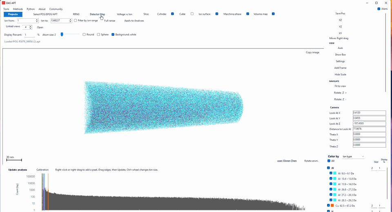Click Full range button
The width and height of the screenshot is (392, 212).
[x=109, y=21]
